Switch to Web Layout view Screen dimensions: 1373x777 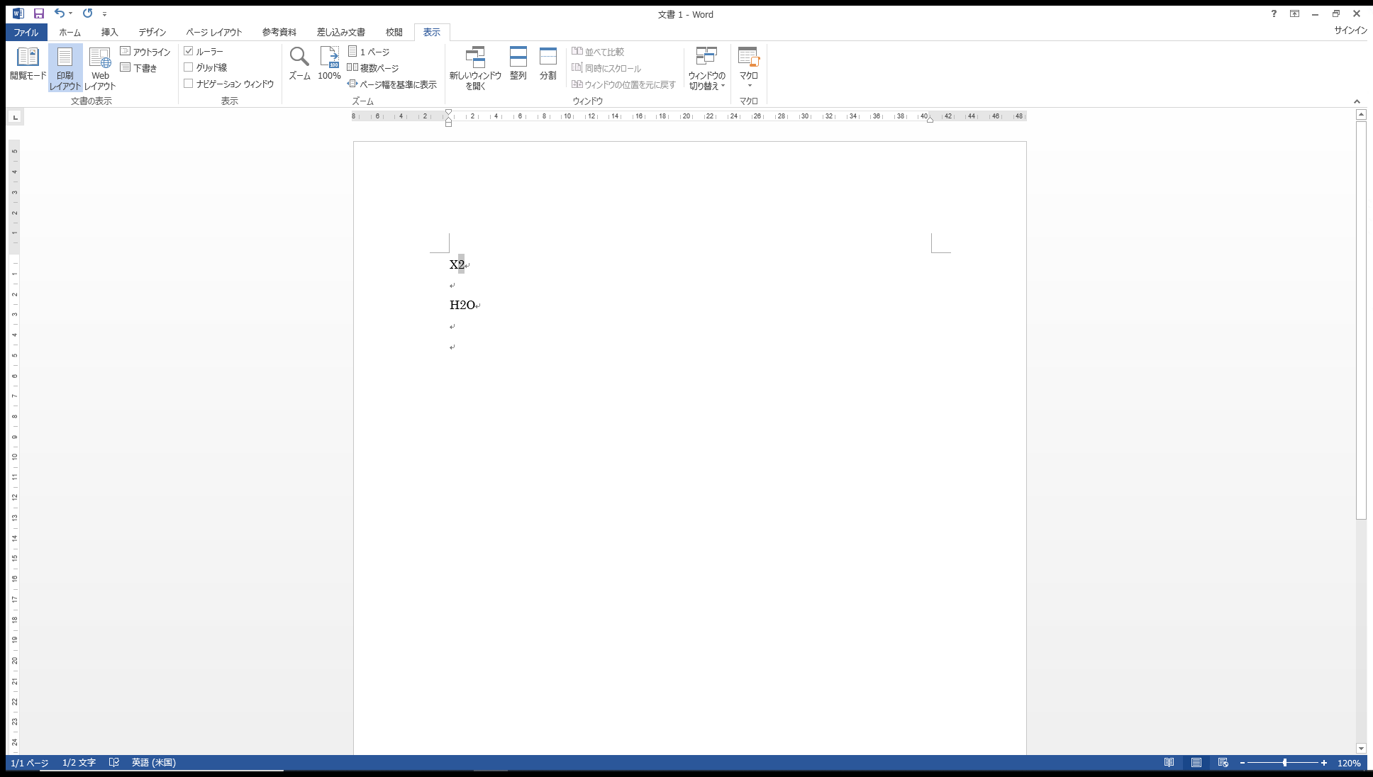pos(100,68)
